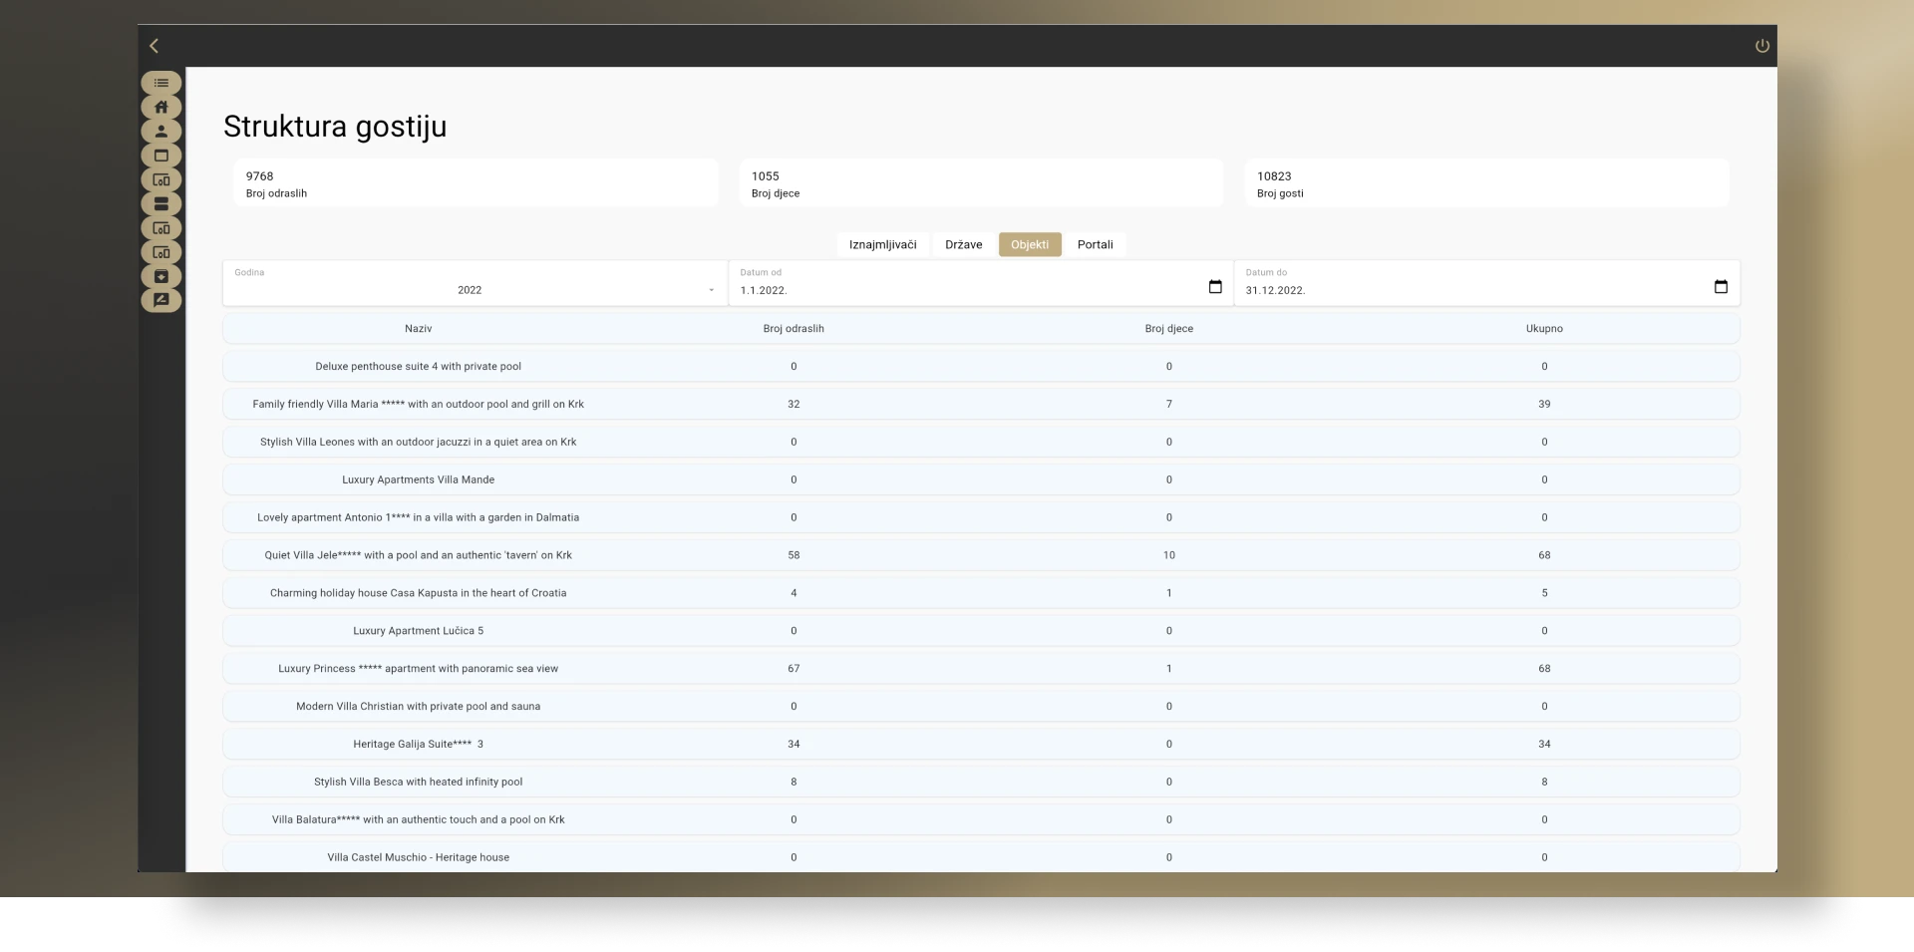Open the home sidebar icon
The width and height of the screenshot is (1914, 952).
click(161, 107)
